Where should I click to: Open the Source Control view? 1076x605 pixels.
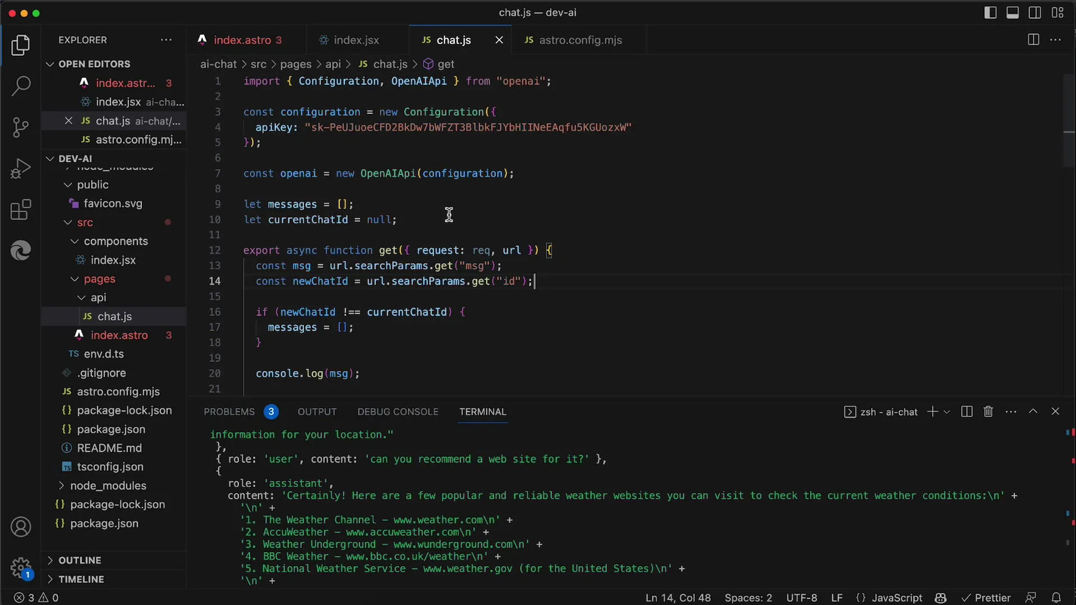tap(21, 127)
